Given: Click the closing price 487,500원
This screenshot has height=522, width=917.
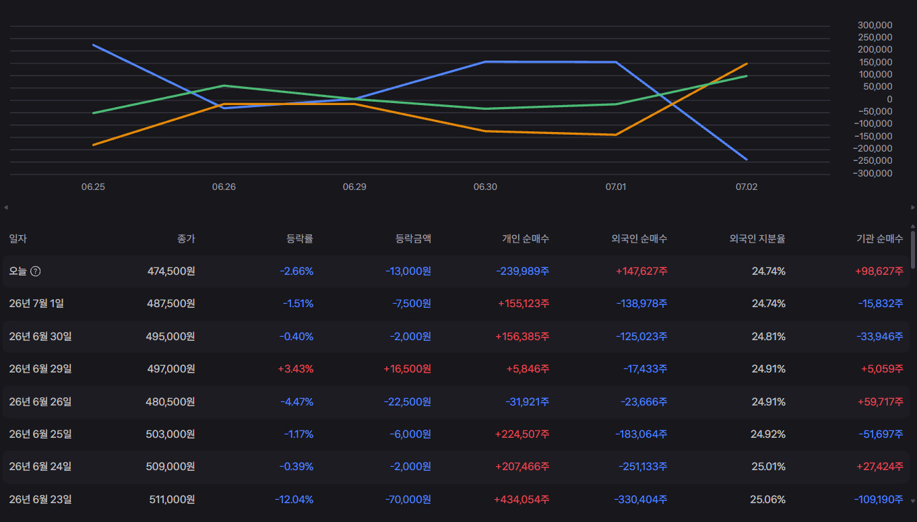Looking at the screenshot, I should coord(171,304).
